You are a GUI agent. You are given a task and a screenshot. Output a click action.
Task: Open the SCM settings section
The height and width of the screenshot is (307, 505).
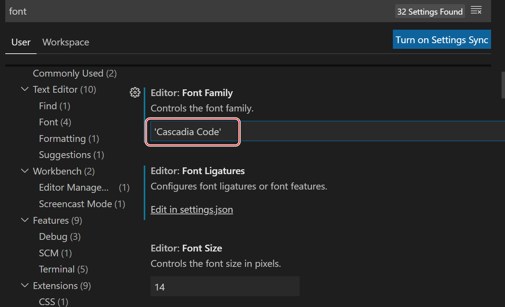[55, 253]
